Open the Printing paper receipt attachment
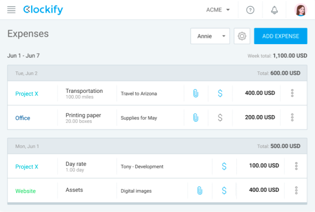 click(x=196, y=117)
